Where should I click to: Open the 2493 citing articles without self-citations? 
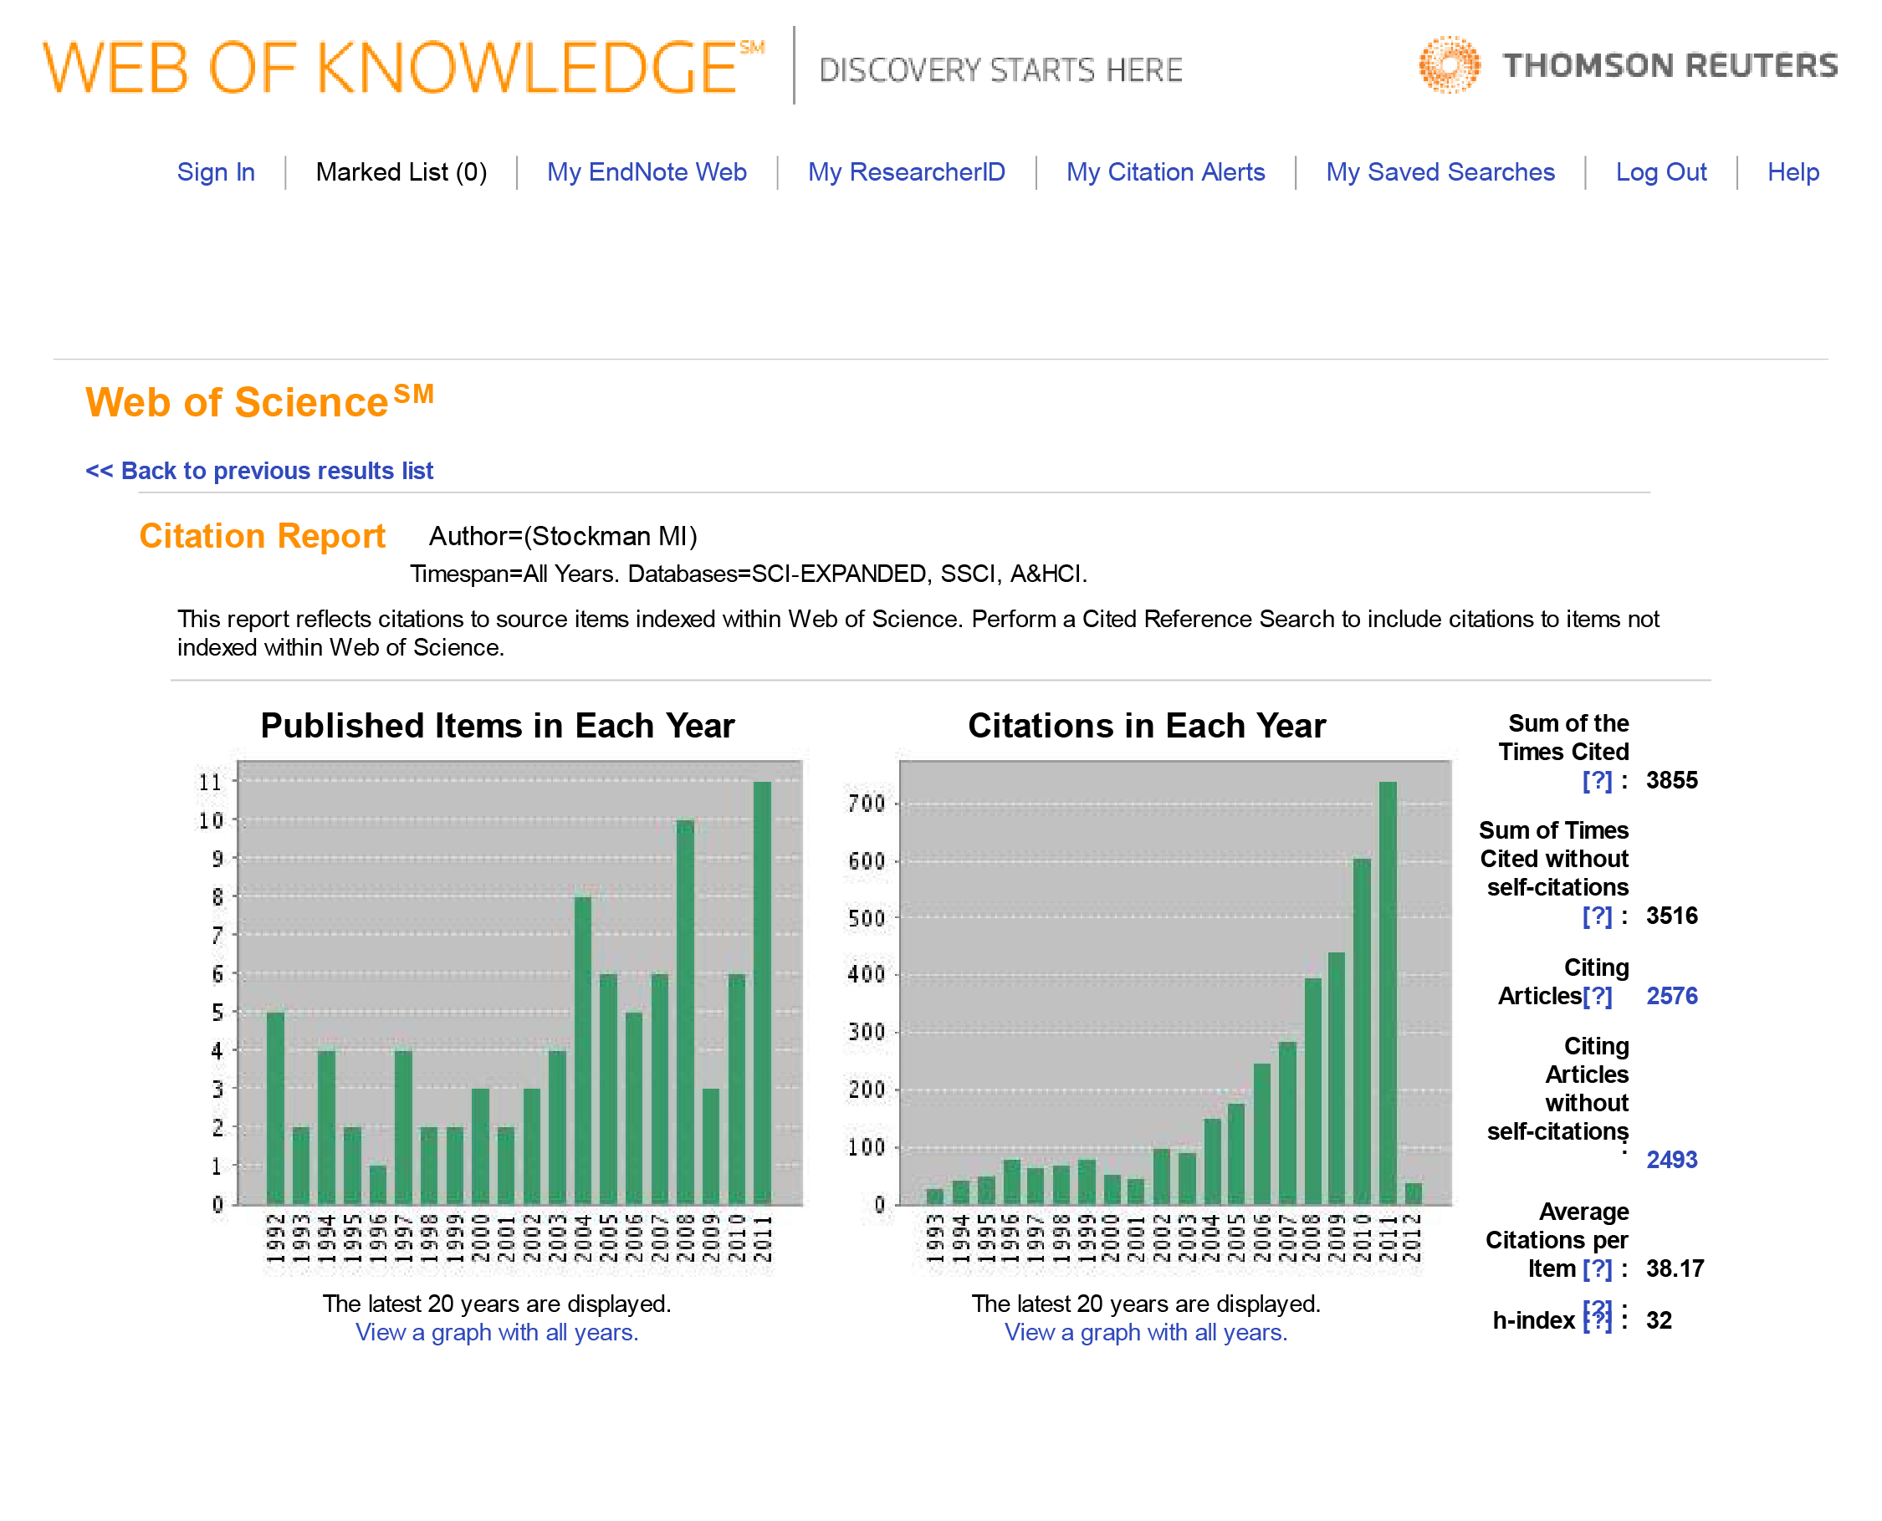(1670, 1159)
